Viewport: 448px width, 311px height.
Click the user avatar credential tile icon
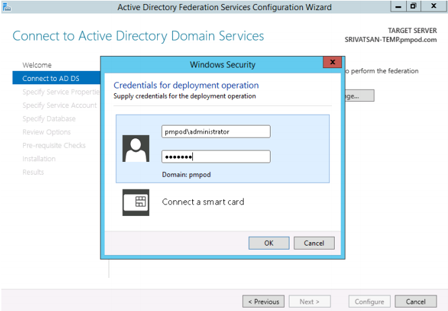[x=136, y=148]
